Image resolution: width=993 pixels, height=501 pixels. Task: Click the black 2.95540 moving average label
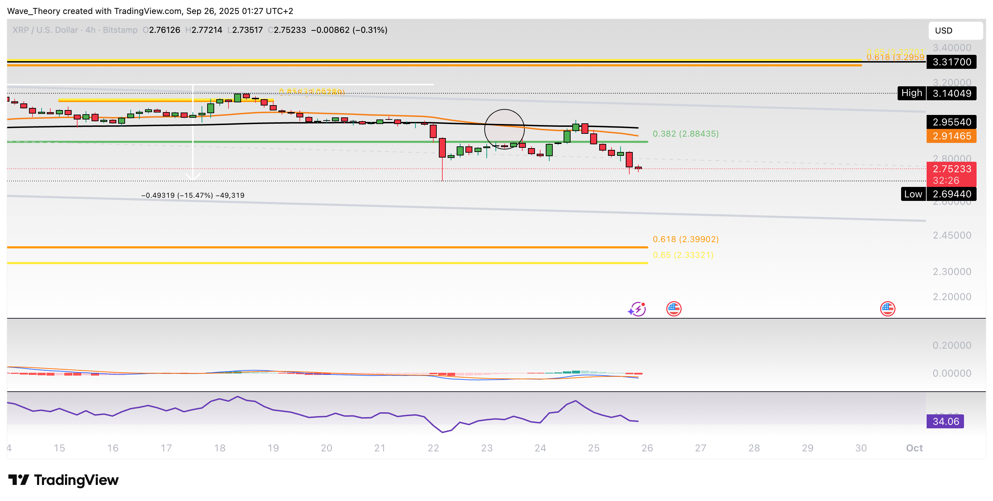[x=952, y=122]
